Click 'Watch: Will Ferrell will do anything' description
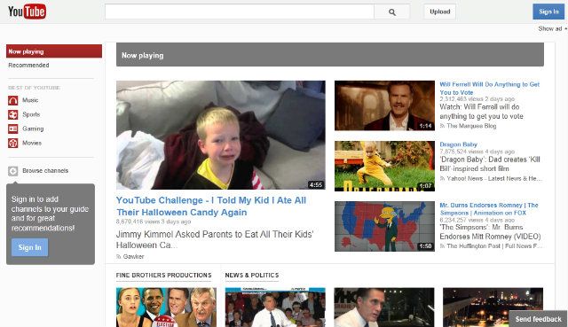 [481, 112]
